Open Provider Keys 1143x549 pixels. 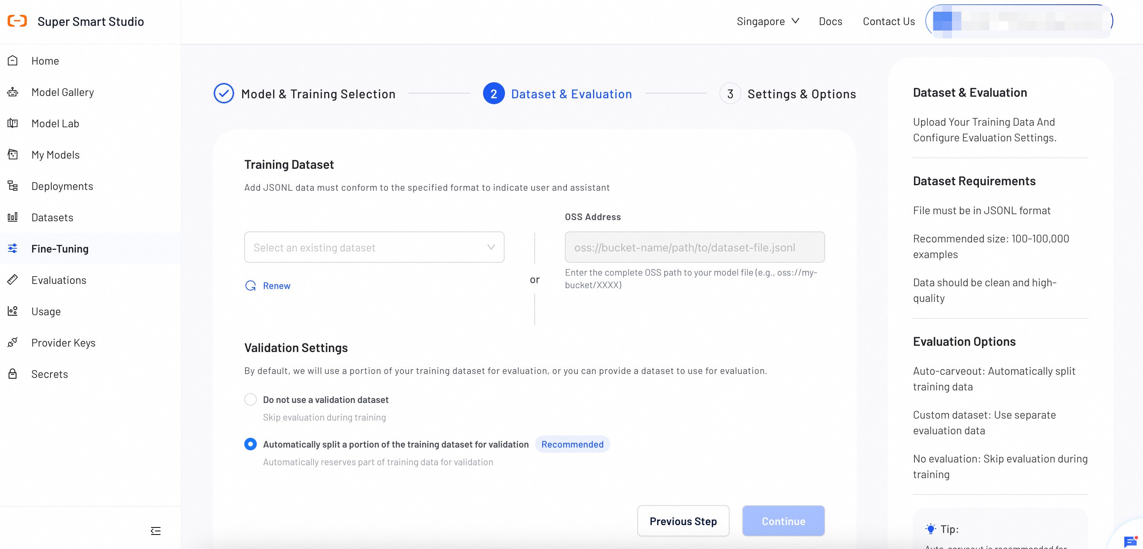tap(90, 343)
